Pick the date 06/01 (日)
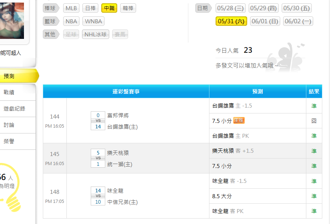Viewport: 335px width, 224px height. pyautogui.click(x=265, y=21)
